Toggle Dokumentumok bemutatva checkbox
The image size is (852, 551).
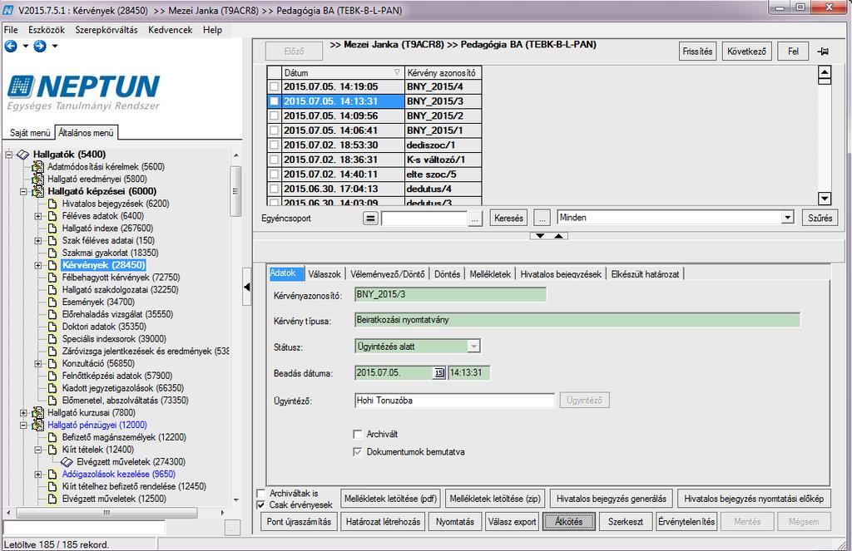(358, 452)
